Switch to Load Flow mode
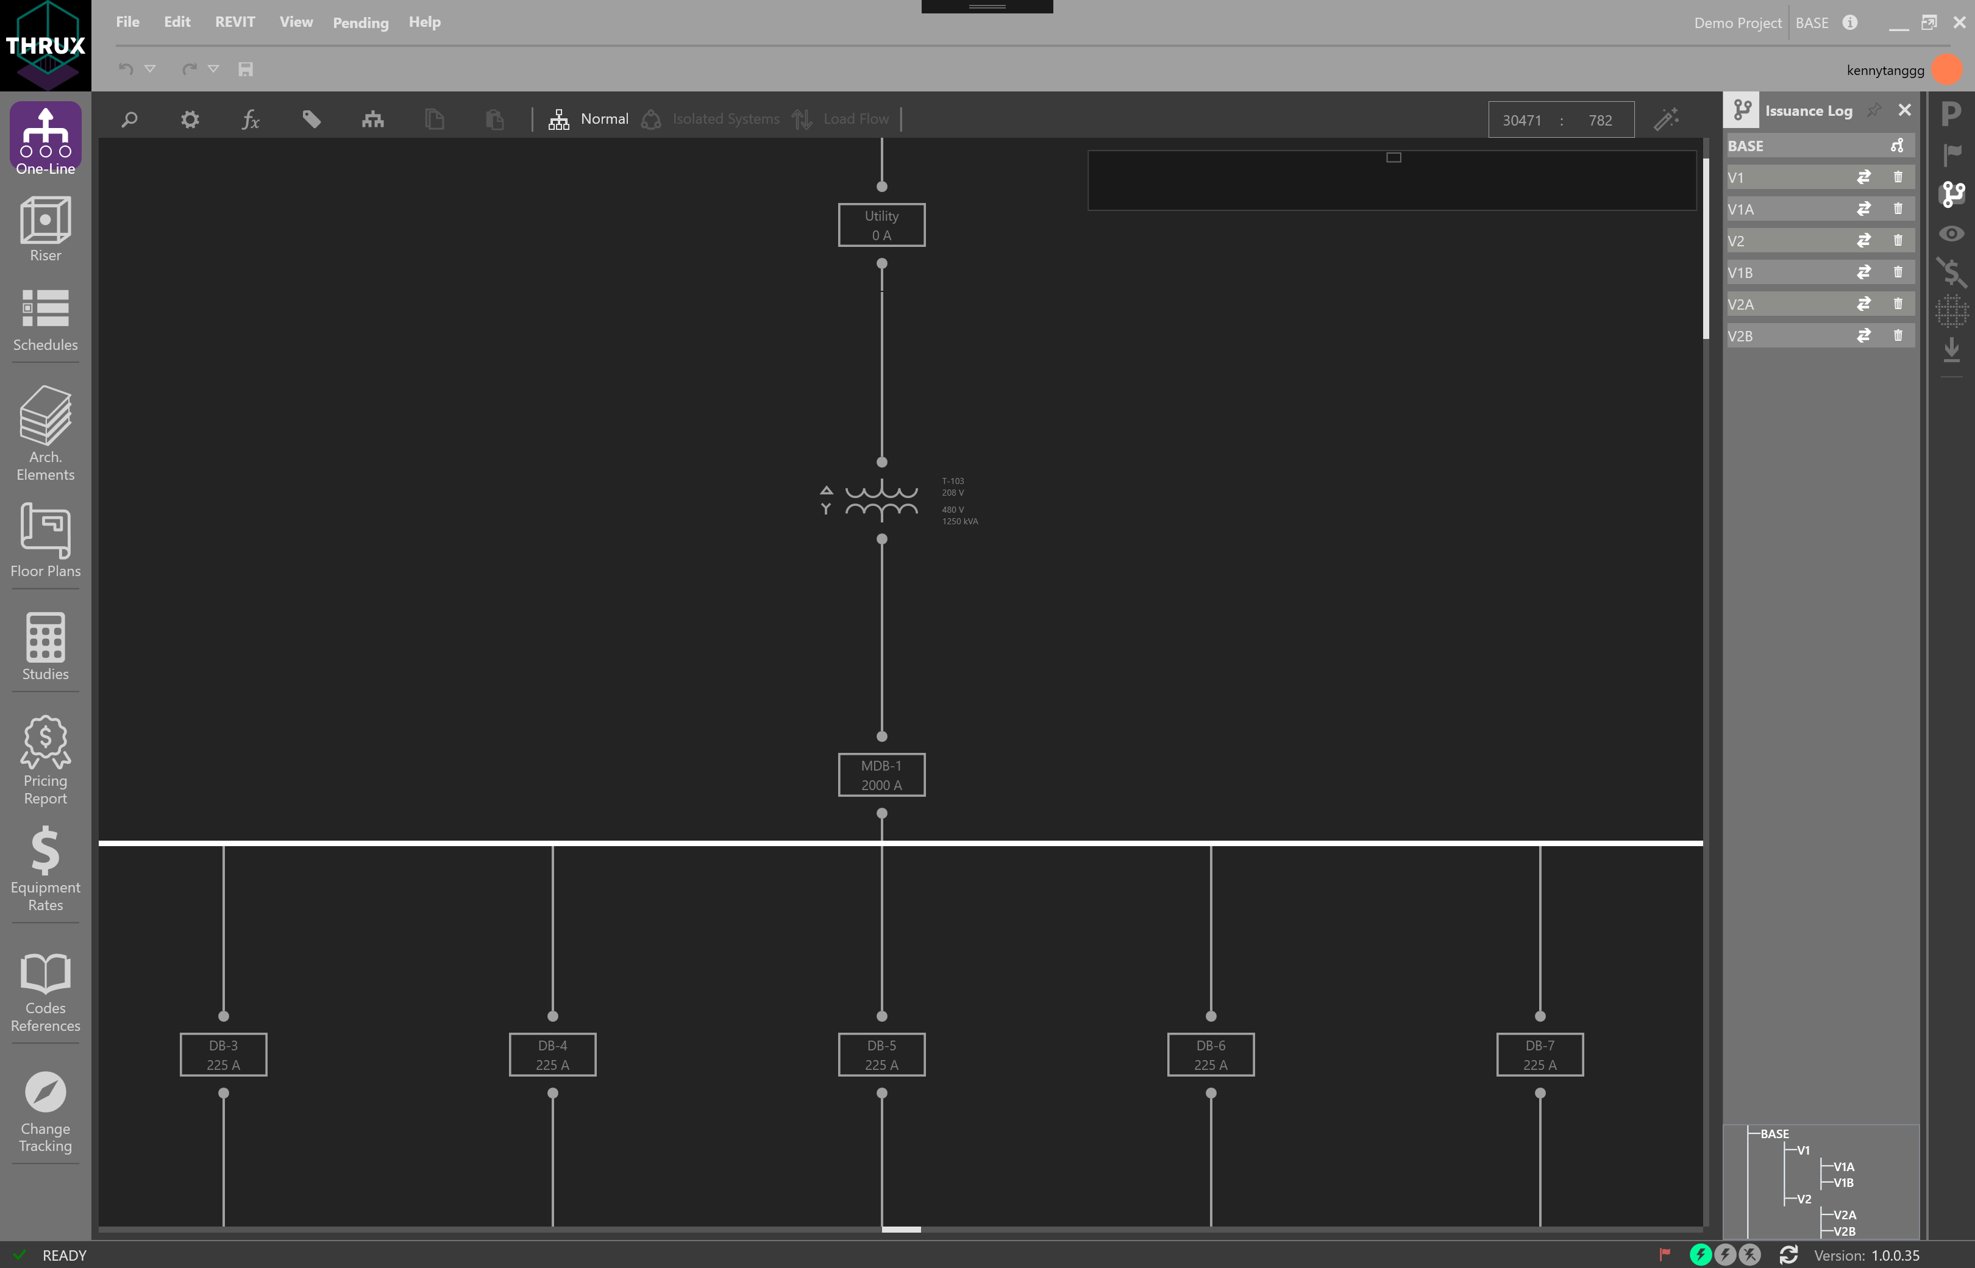The width and height of the screenshot is (1975, 1268). (855, 118)
